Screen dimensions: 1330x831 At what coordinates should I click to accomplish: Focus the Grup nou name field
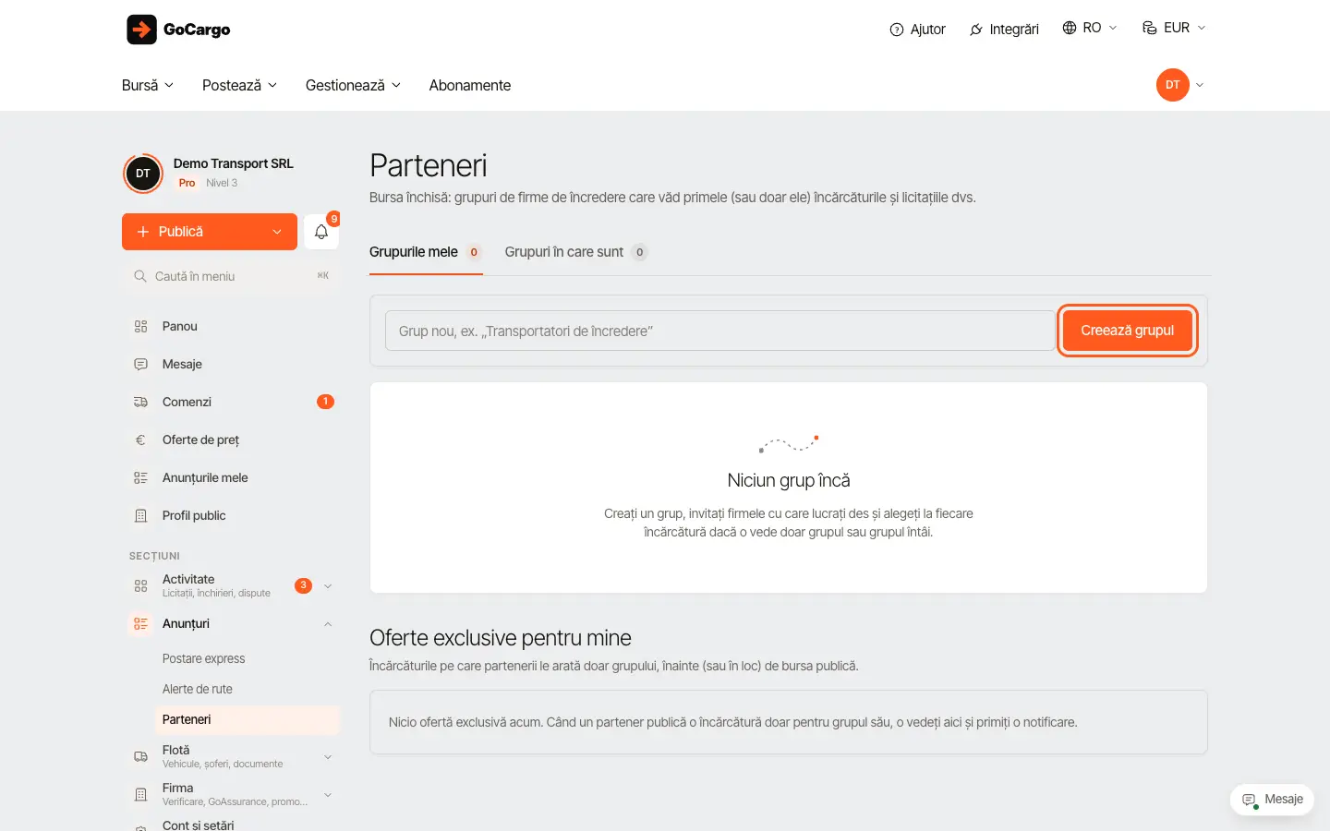(x=720, y=331)
